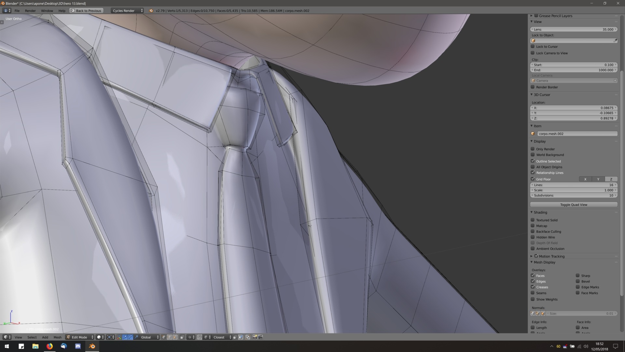Click Toggle Quad View button
This screenshot has height=352, width=625.
point(574,205)
